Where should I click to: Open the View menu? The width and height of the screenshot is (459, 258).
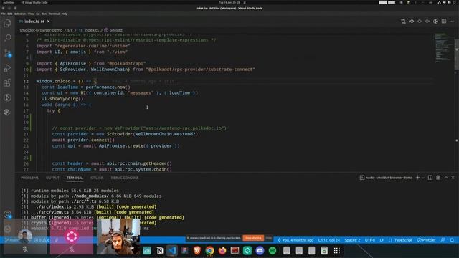[x=31, y=14]
